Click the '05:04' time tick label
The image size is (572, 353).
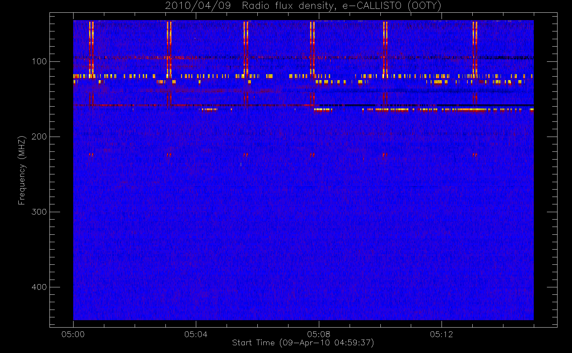coord(196,334)
